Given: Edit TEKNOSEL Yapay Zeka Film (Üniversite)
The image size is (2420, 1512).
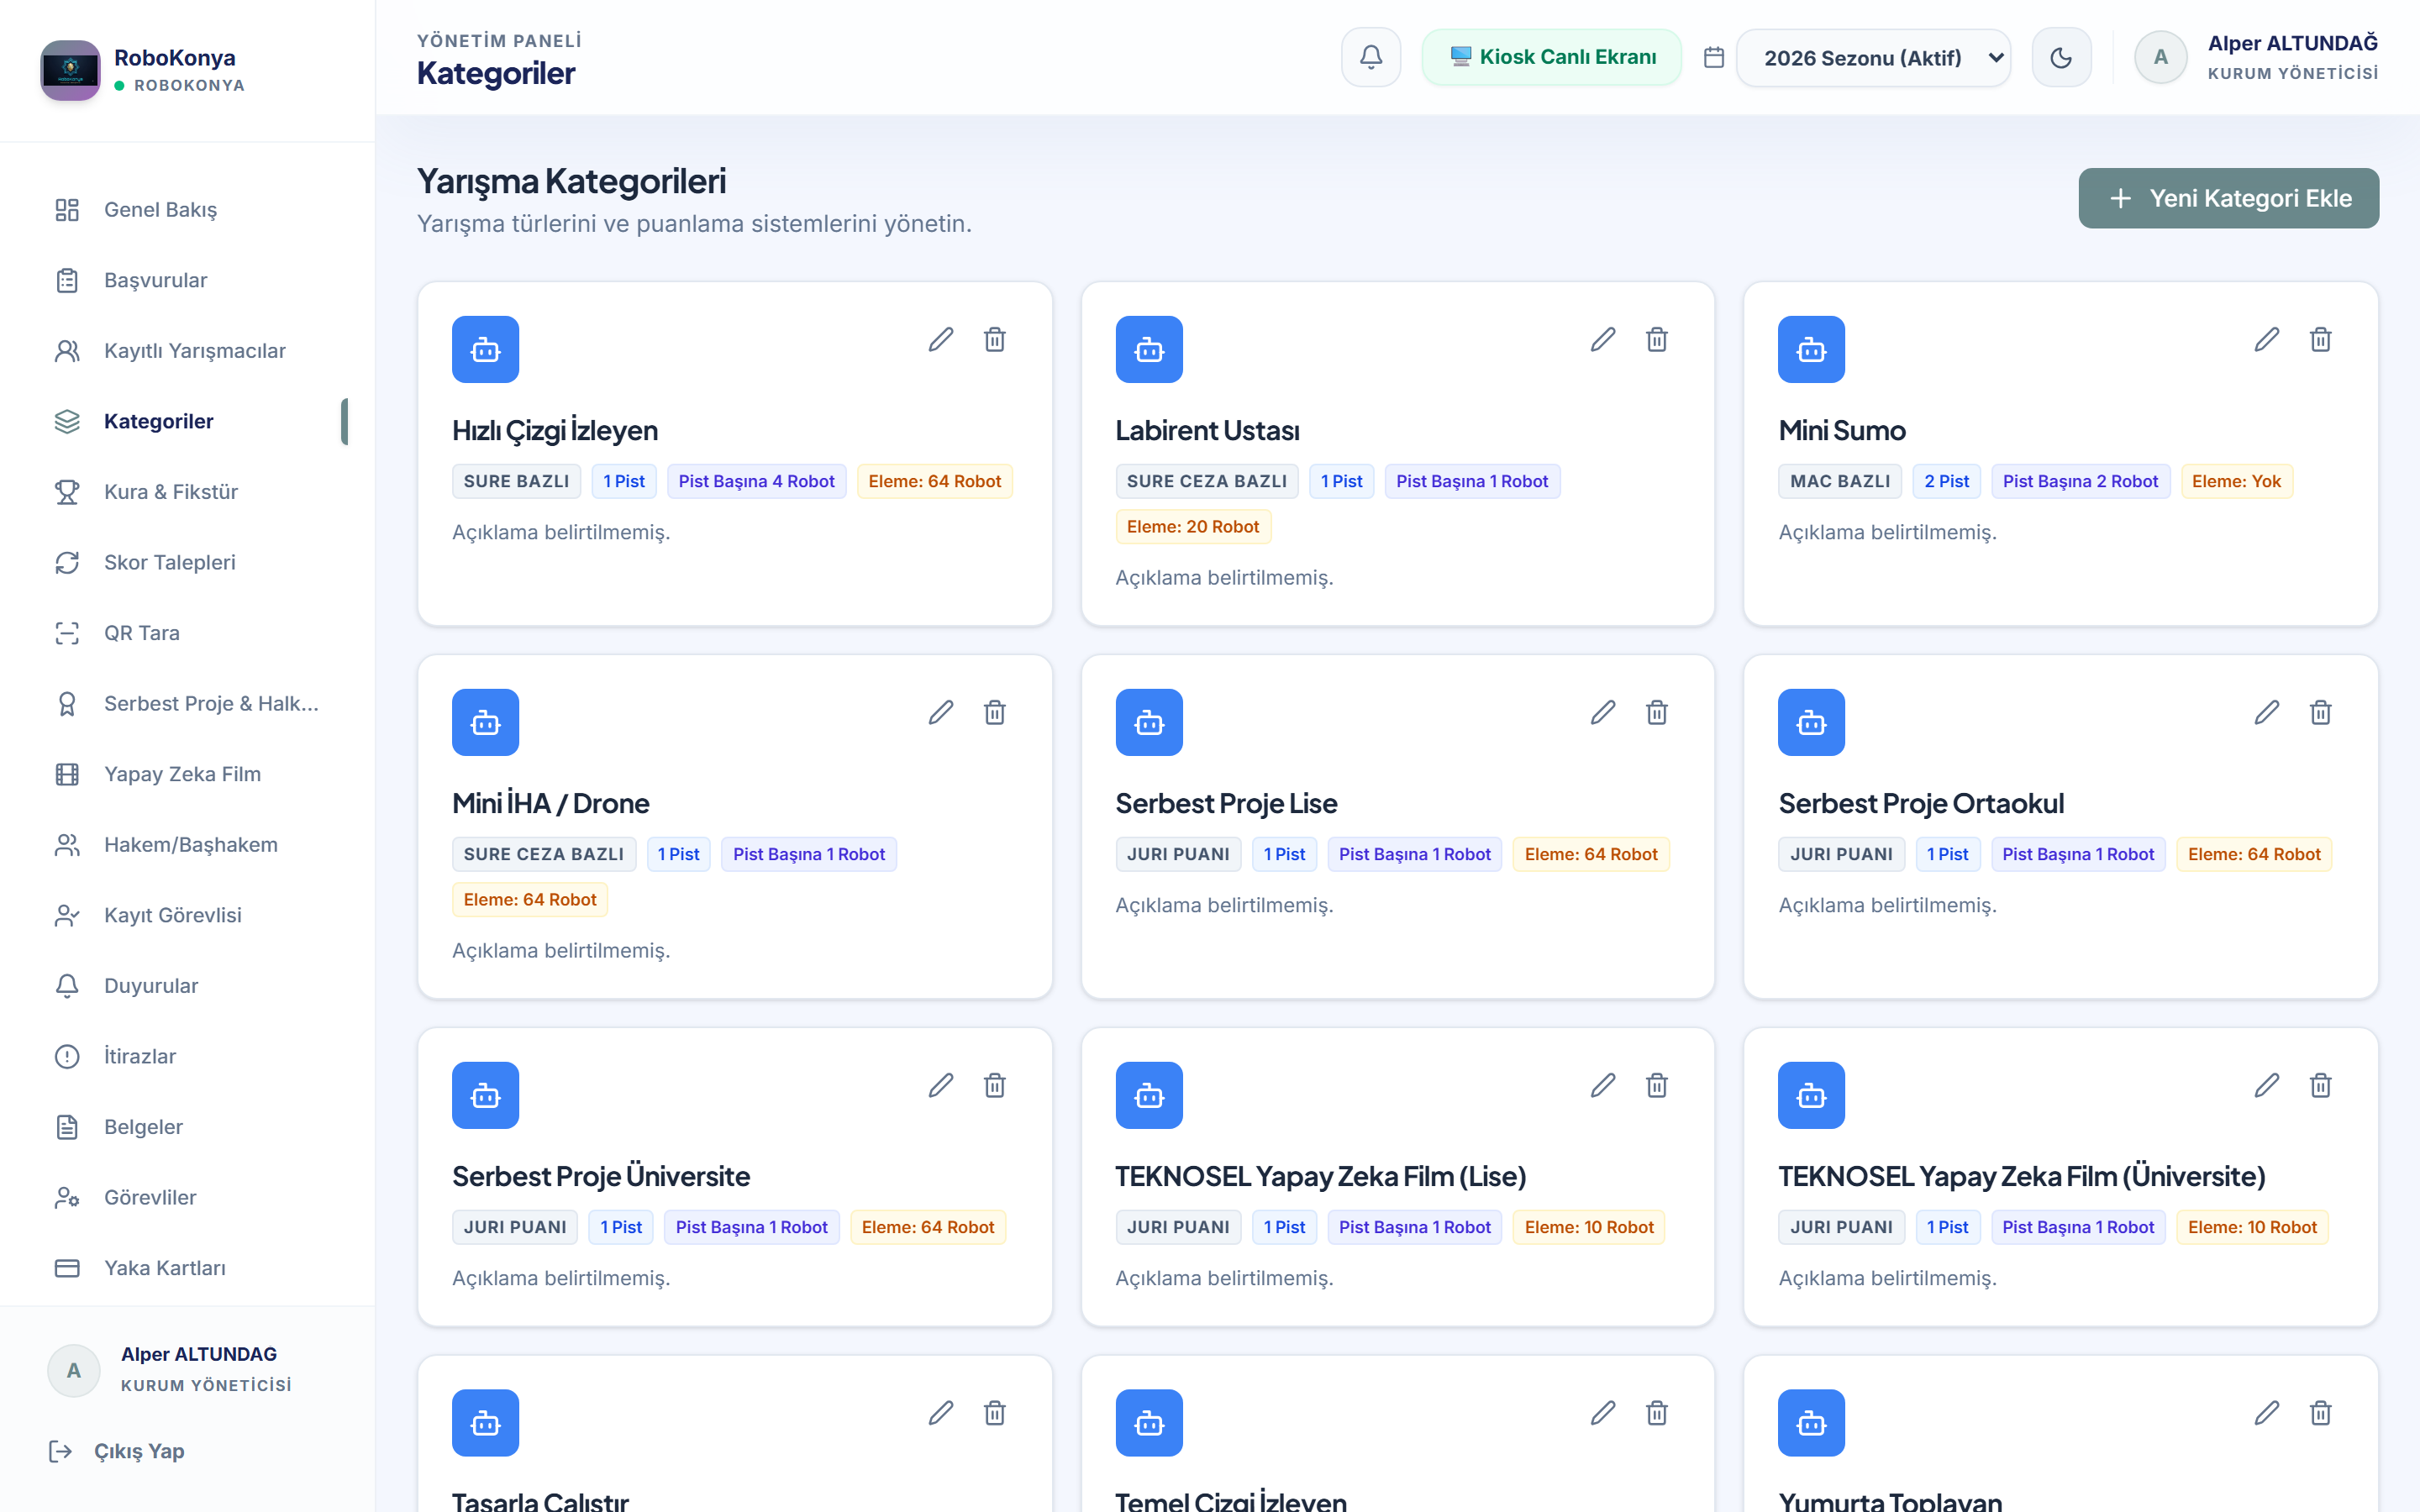Looking at the screenshot, I should click(2267, 1086).
